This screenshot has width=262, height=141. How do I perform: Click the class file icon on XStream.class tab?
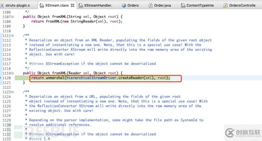[x=41, y=6]
